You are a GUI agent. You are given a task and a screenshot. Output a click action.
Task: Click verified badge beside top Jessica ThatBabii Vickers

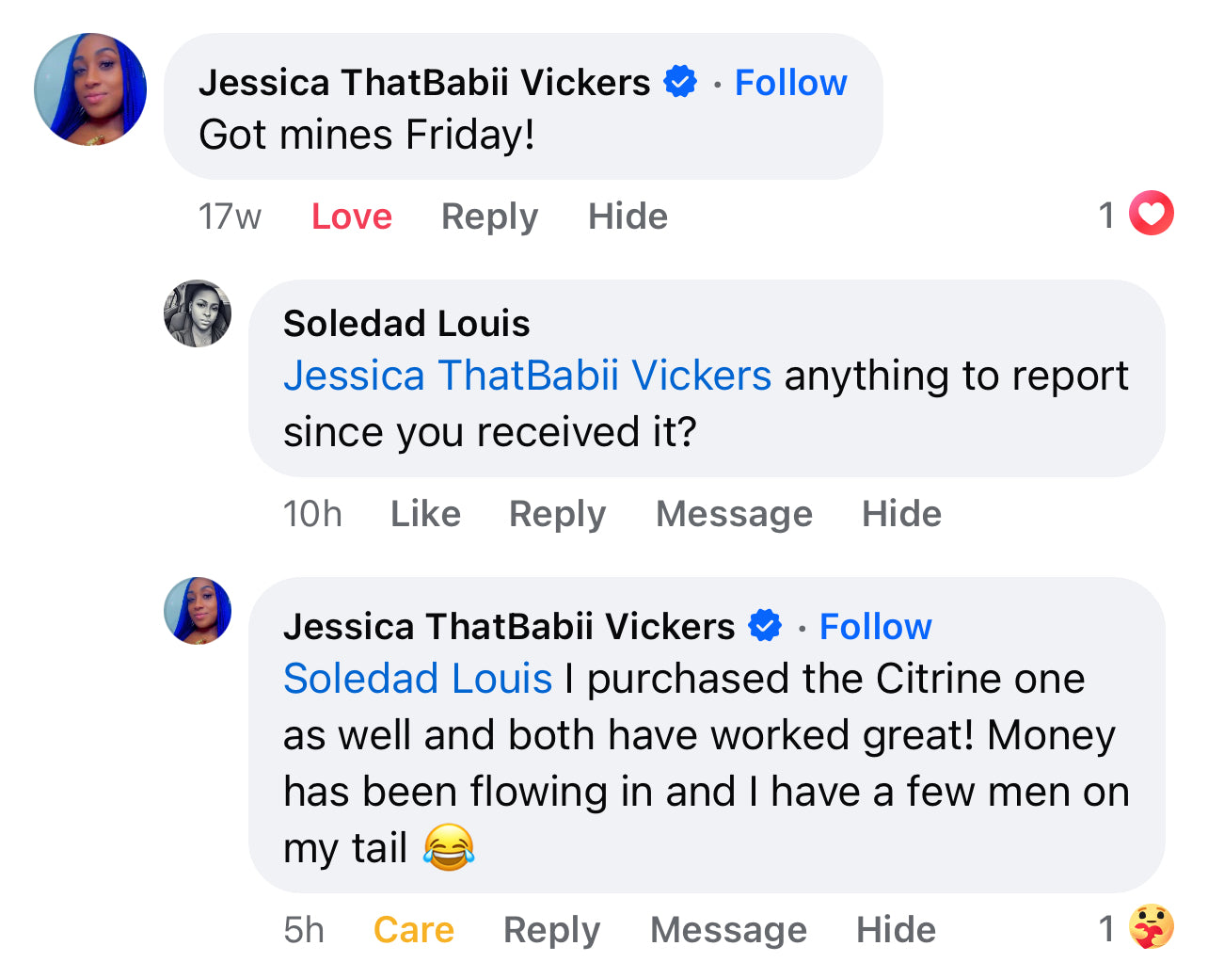tap(680, 82)
